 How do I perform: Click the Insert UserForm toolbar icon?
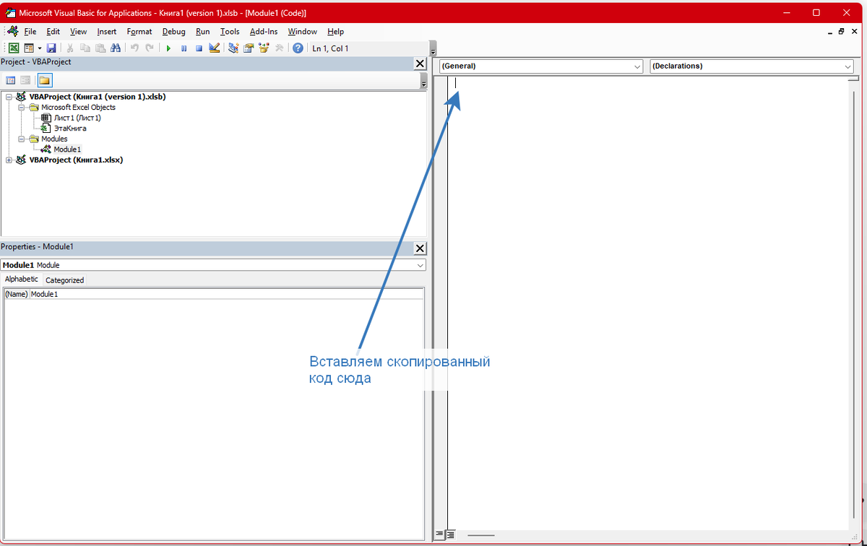click(29, 48)
